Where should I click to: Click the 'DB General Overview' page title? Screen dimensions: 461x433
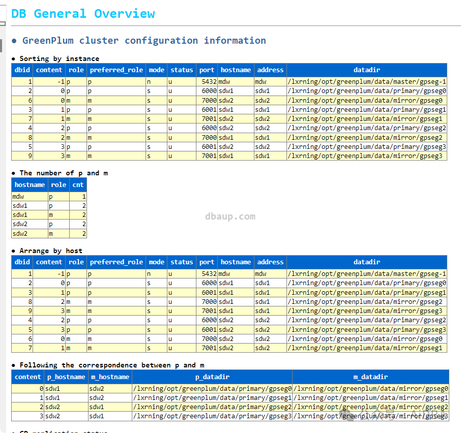83,14
